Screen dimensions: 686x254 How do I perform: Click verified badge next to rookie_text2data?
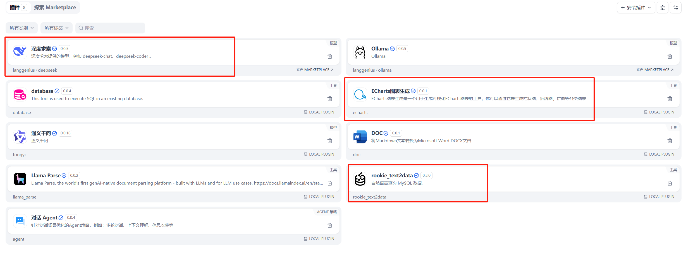click(416, 175)
